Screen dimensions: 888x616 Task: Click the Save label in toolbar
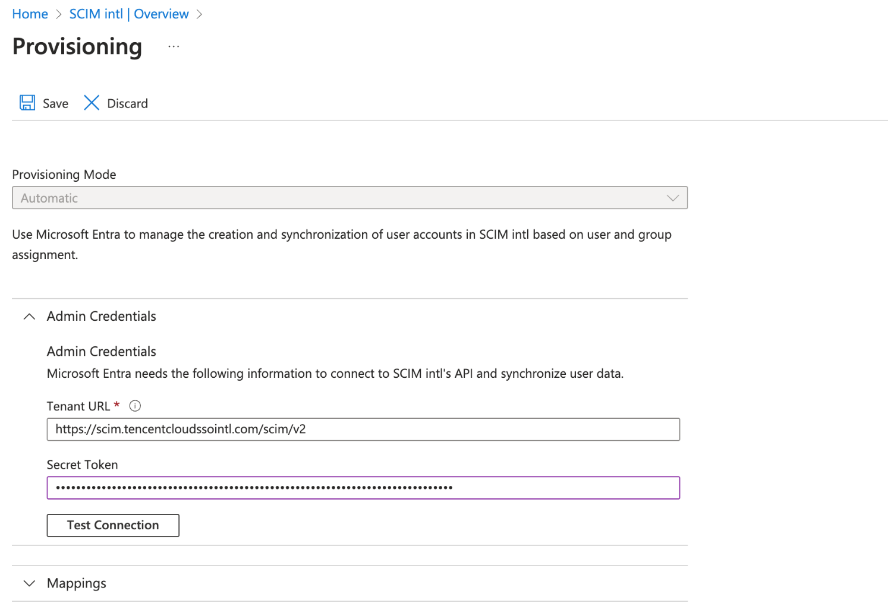pos(55,103)
